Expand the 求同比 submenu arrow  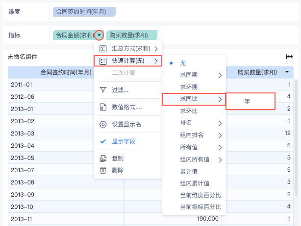coord(220,99)
